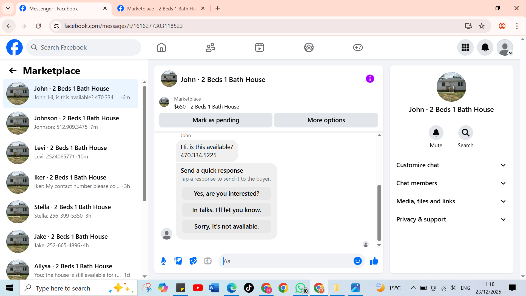This screenshot has height=296, width=526.
Task: Show hidden system tray icons chevron
Action: 414,288
